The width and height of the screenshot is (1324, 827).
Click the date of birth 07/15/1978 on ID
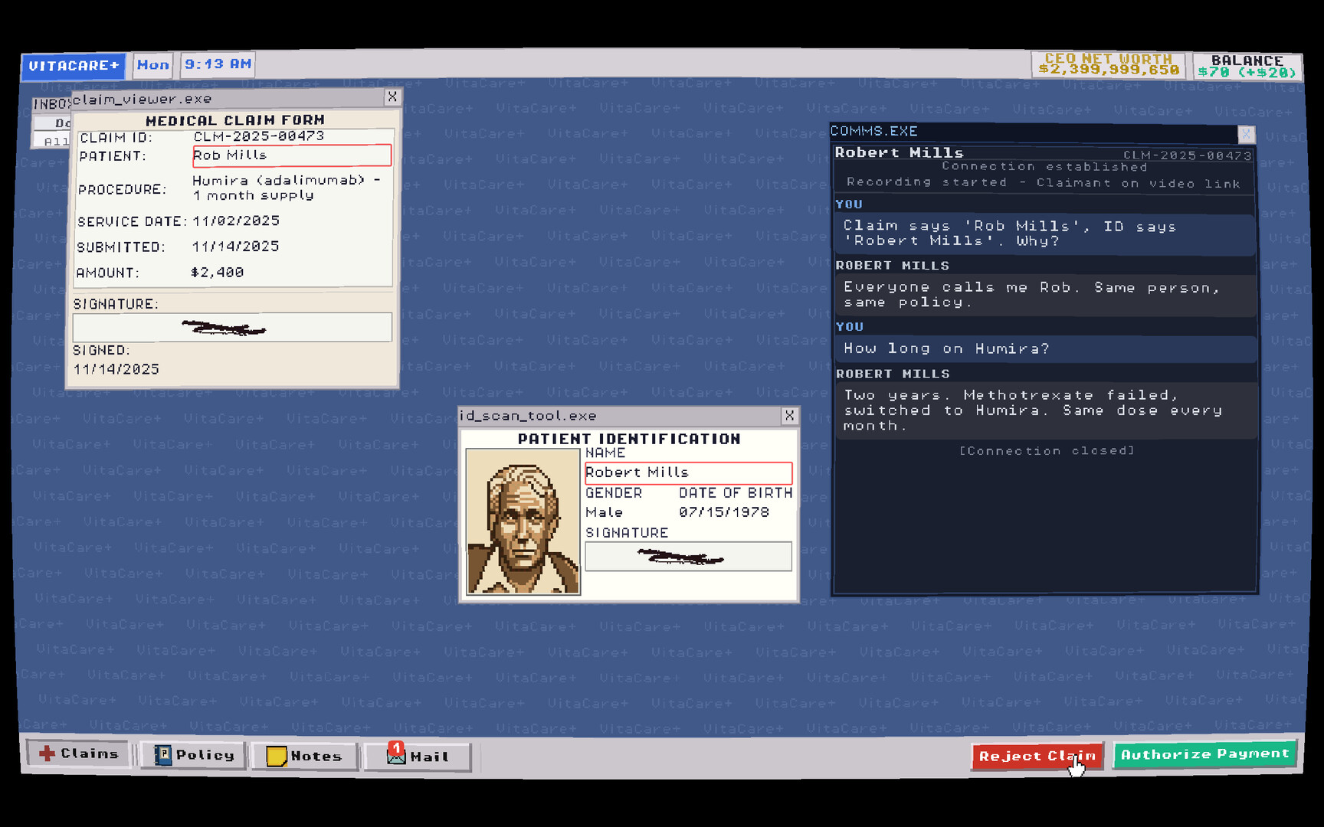tap(723, 512)
